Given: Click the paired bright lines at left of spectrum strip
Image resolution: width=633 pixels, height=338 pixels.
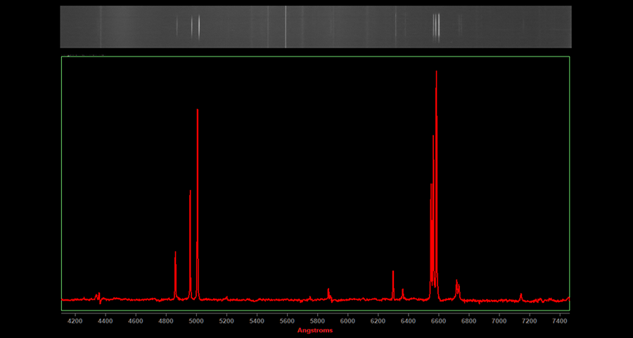Looking at the screenshot, I should point(196,27).
